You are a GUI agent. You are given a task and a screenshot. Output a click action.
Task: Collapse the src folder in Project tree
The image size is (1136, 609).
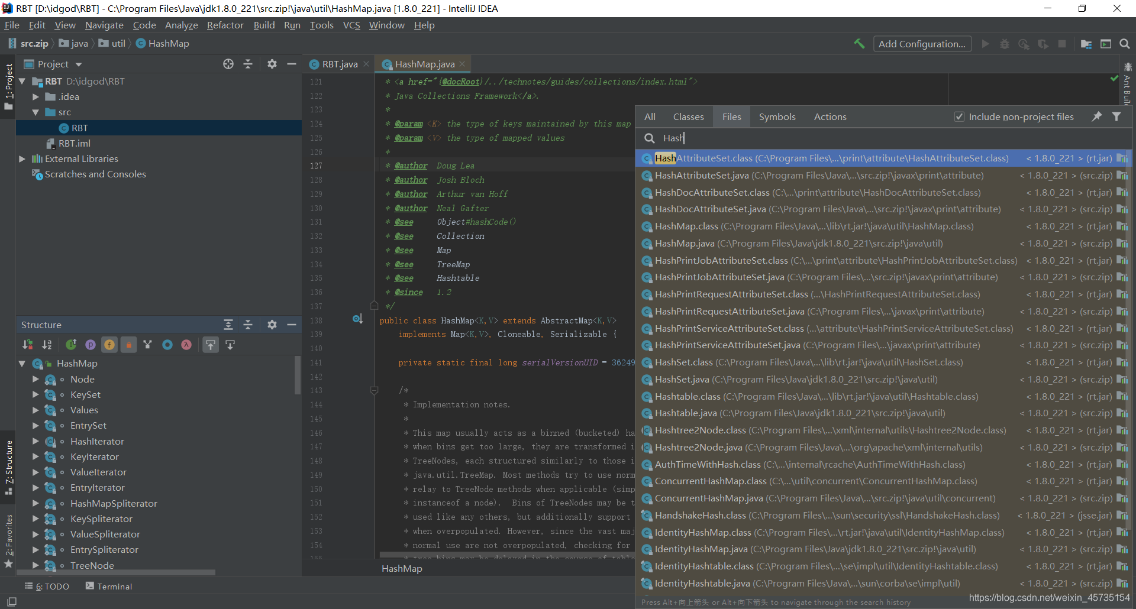(x=35, y=112)
